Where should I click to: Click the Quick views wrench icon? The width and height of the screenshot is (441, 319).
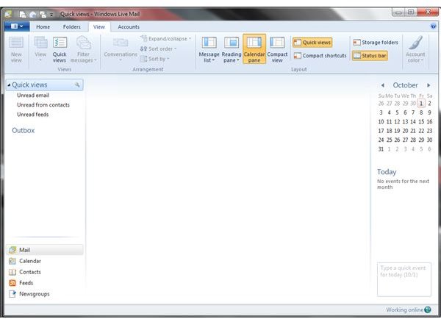(x=77, y=85)
